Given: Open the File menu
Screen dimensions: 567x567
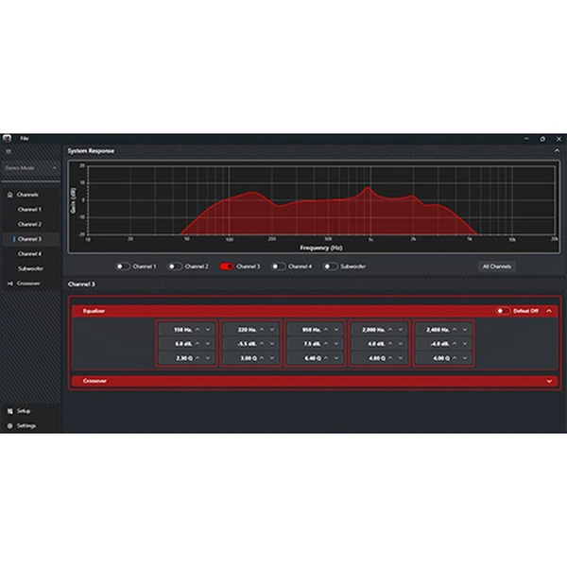Looking at the screenshot, I should [x=26, y=138].
